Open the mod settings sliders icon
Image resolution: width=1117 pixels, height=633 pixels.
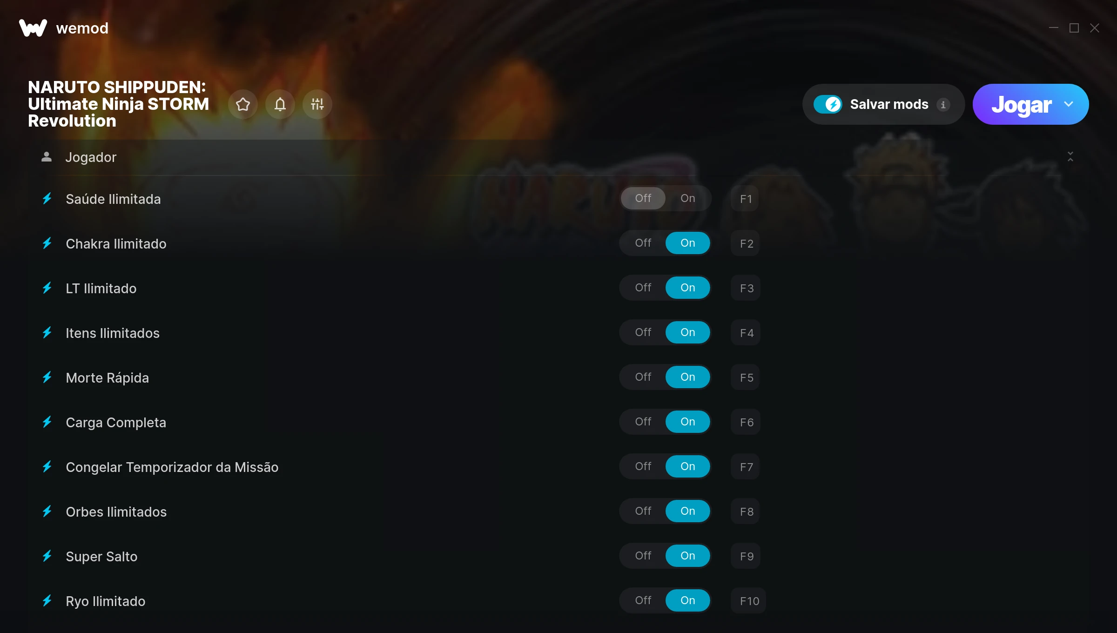317,104
